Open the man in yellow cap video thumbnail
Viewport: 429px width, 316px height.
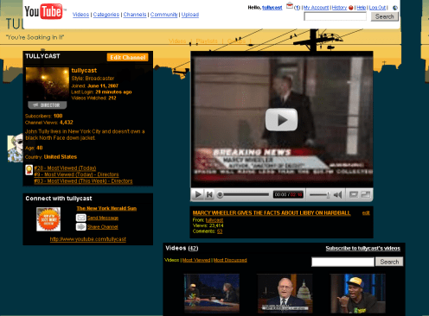(358, 294)
